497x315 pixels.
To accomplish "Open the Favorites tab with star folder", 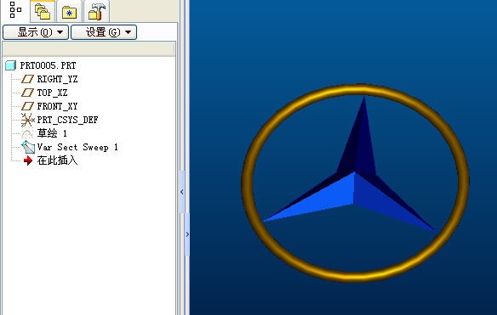I will click(69, 12).
